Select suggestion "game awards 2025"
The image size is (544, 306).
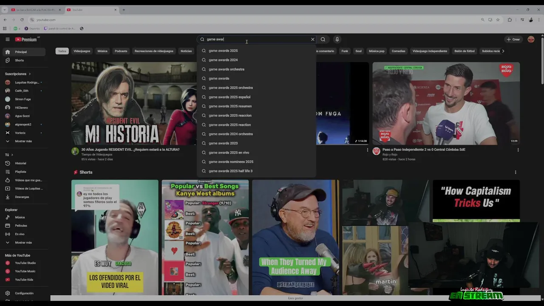[256, 51]
